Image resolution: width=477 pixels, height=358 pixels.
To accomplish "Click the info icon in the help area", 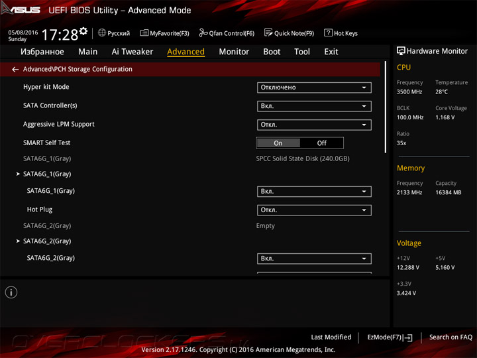I will tap(11, 292).
